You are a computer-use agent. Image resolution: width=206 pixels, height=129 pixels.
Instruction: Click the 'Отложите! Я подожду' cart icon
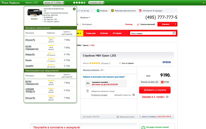click(x=140, y=11)
